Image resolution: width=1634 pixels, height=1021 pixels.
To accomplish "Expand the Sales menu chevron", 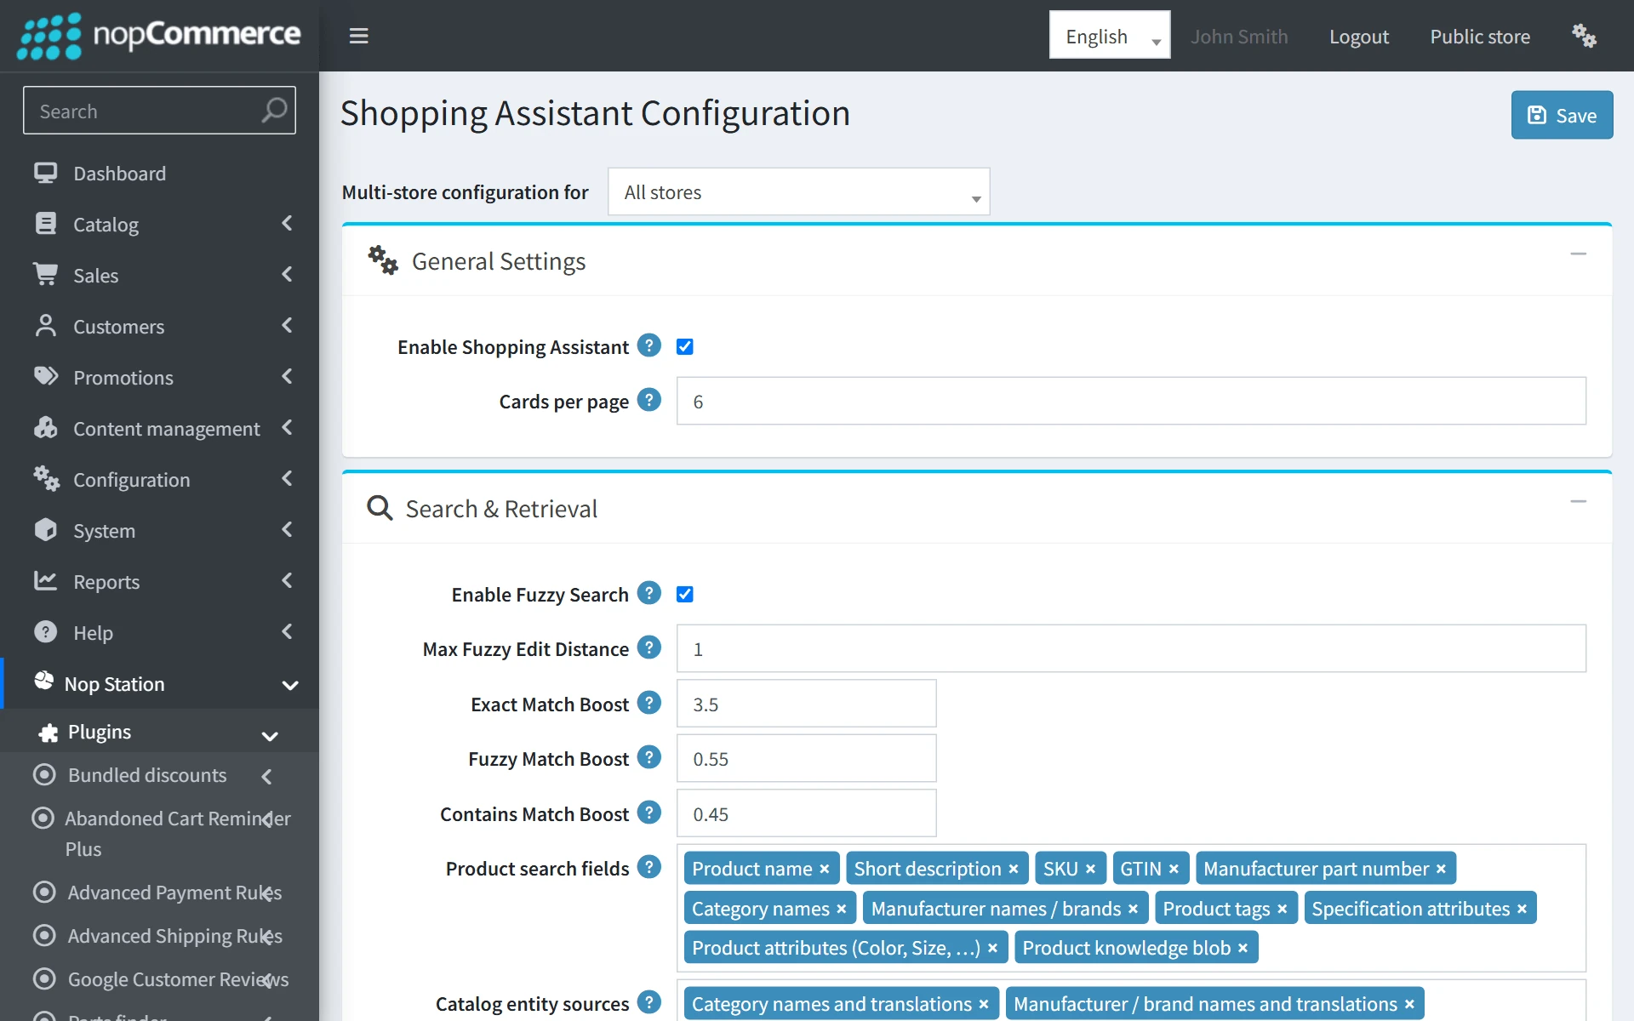I will (287, 274).
